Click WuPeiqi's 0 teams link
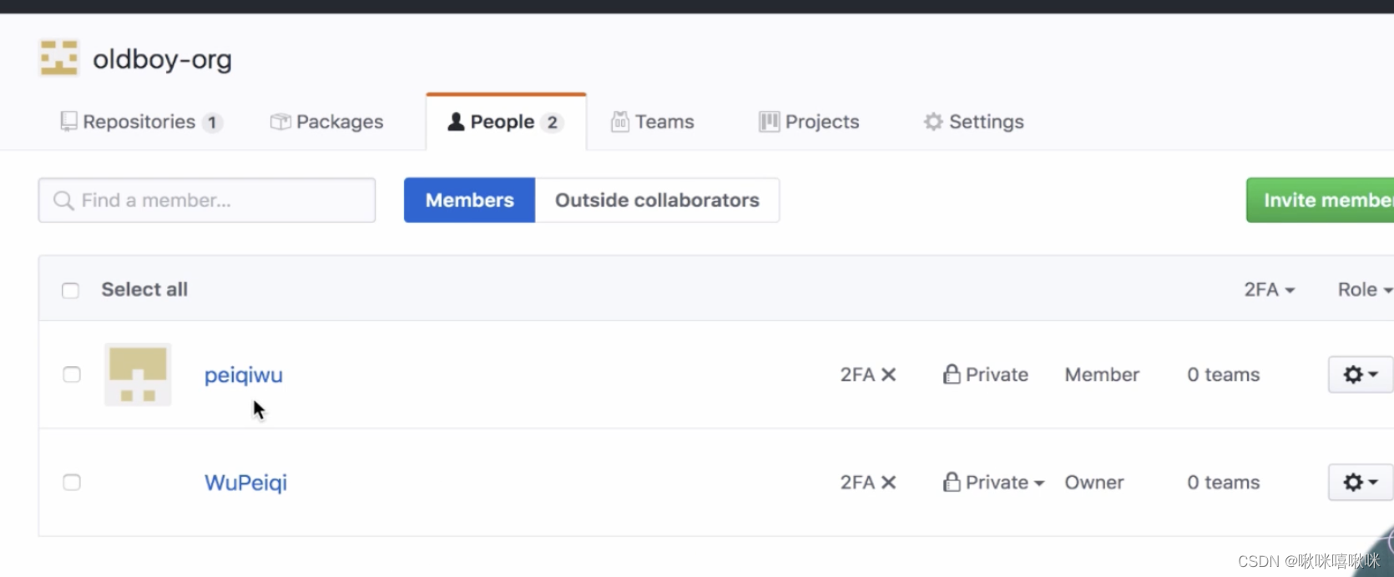1394x577 pixels. (x=1224, y=482)
